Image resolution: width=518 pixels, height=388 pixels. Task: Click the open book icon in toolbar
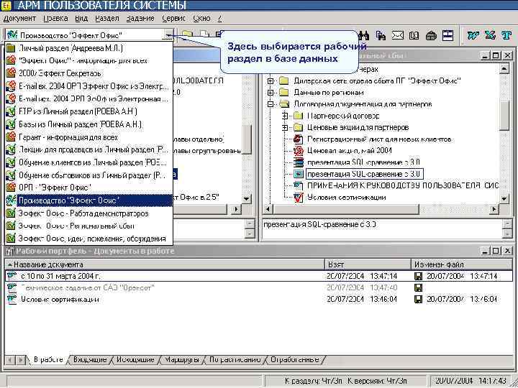point(414,35)
